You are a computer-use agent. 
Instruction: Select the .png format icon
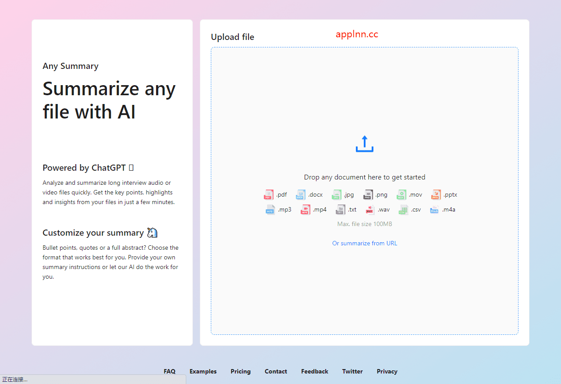click(368, 194)
